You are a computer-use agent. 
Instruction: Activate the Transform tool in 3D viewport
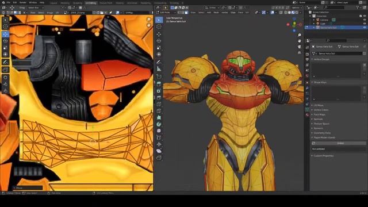pos(159,55)
